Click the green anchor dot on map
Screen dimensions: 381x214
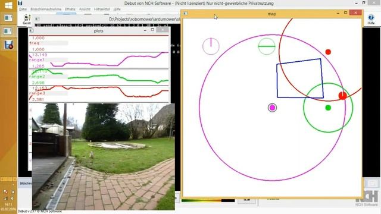tap(328, 108)
